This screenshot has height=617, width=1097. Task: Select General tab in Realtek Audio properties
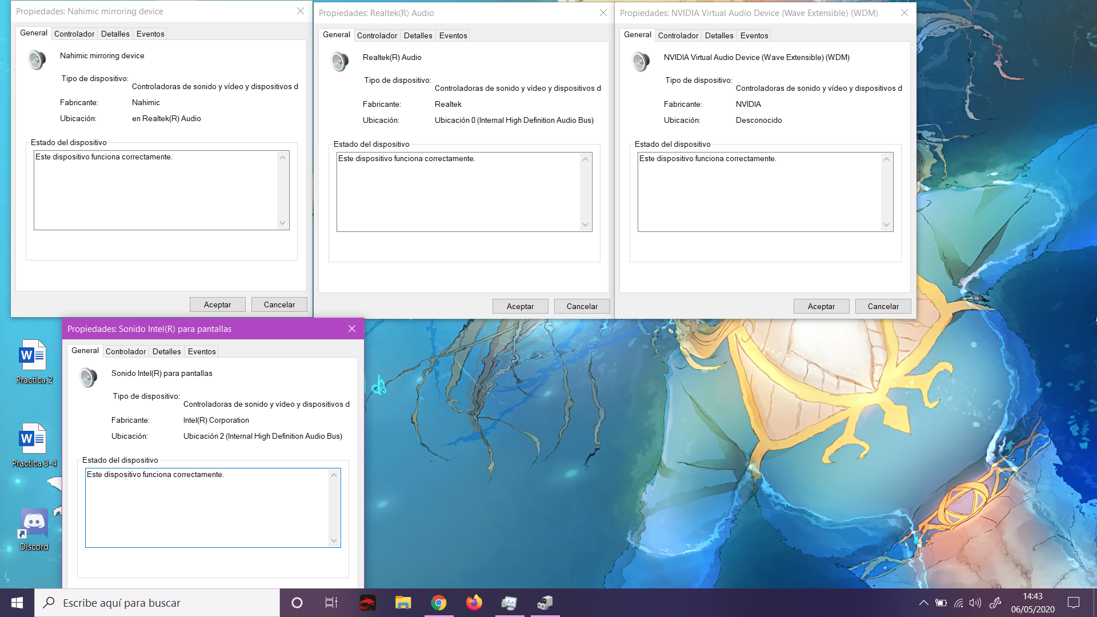click(x=337, y=35)
